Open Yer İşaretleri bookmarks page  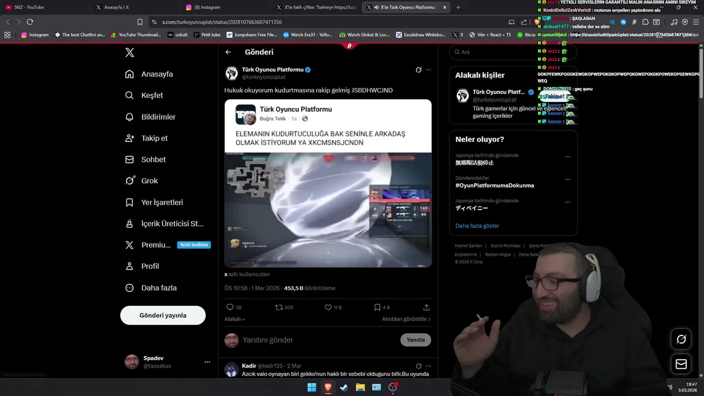(x=154, y=202)
